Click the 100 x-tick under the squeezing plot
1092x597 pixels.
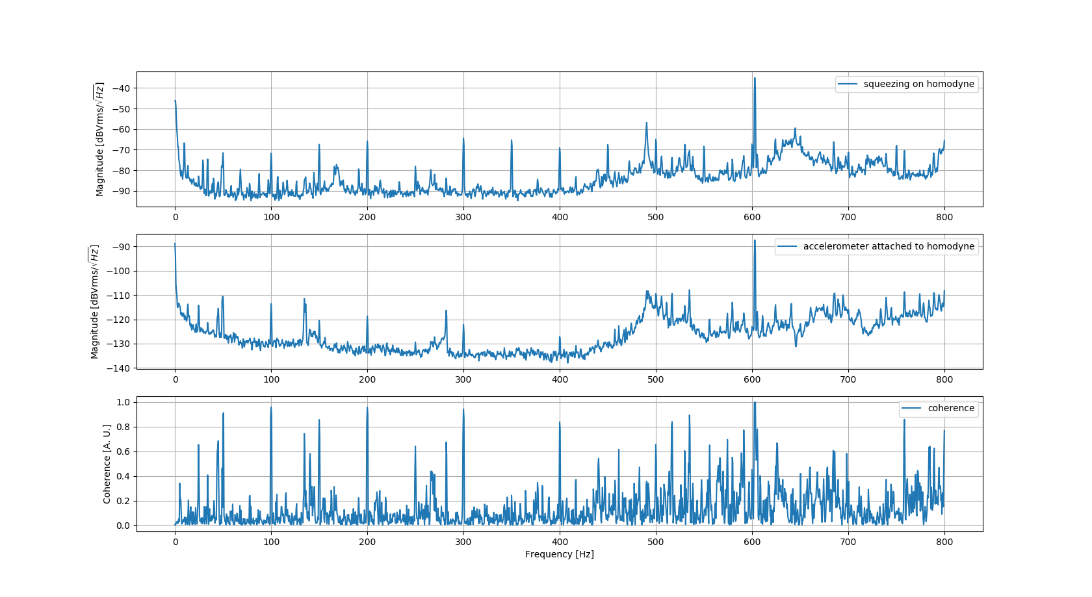[x=271, y=217]
